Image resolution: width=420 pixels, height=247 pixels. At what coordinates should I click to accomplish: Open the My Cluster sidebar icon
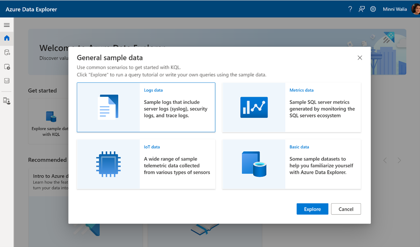point(7,101)
